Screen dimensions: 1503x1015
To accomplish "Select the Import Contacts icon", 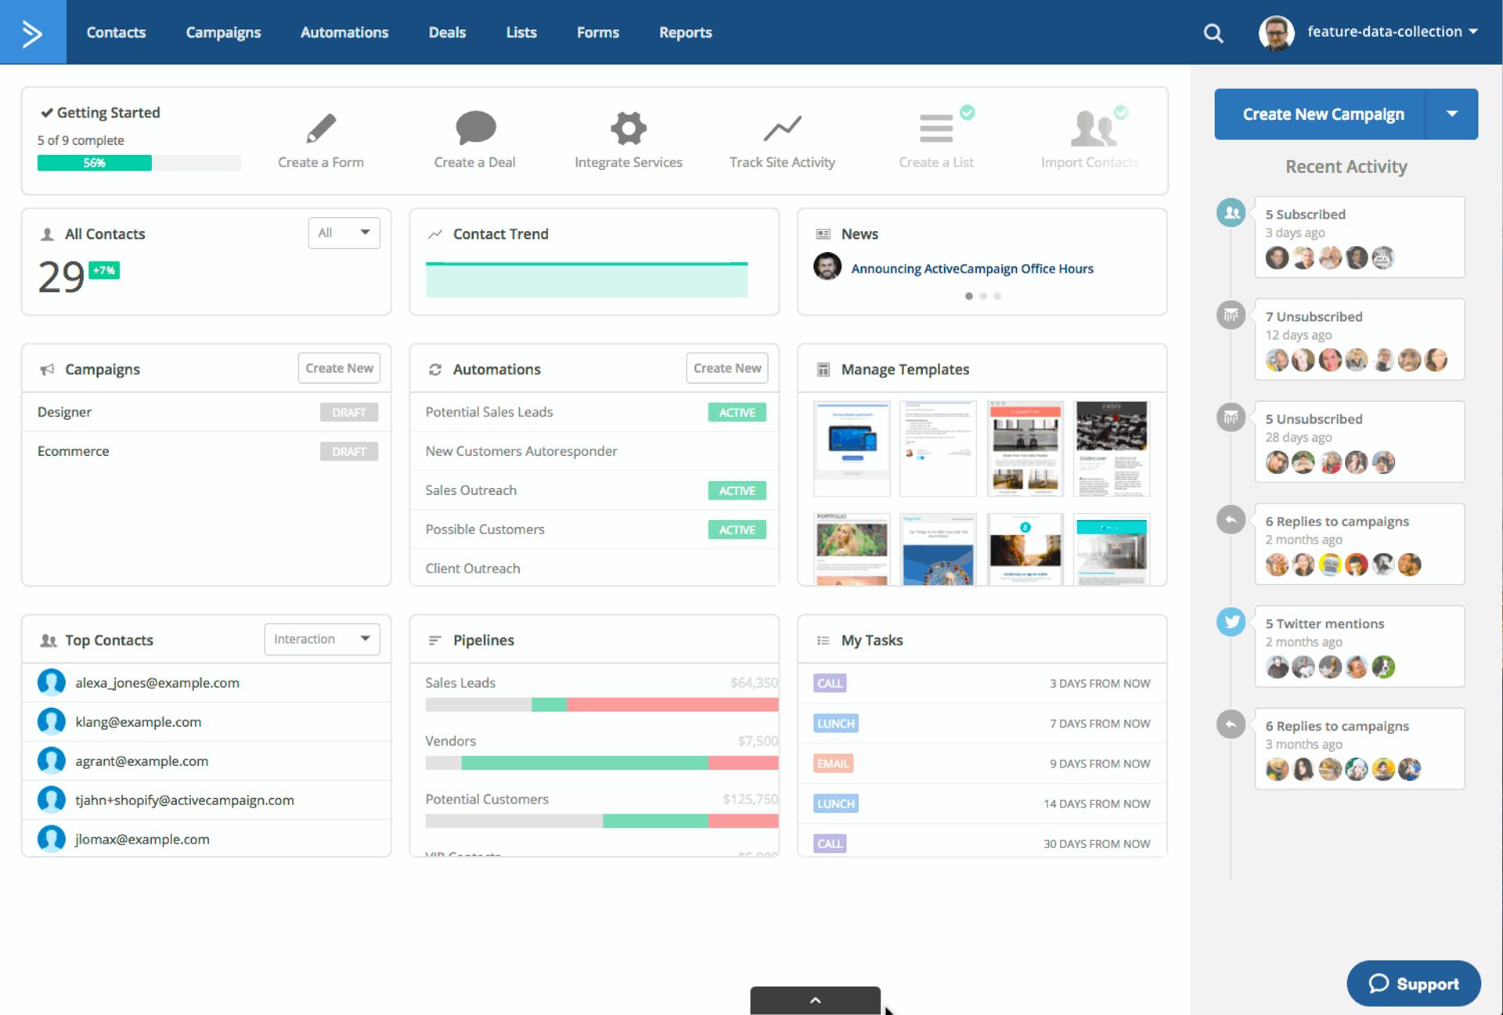I will (1093, 128).
